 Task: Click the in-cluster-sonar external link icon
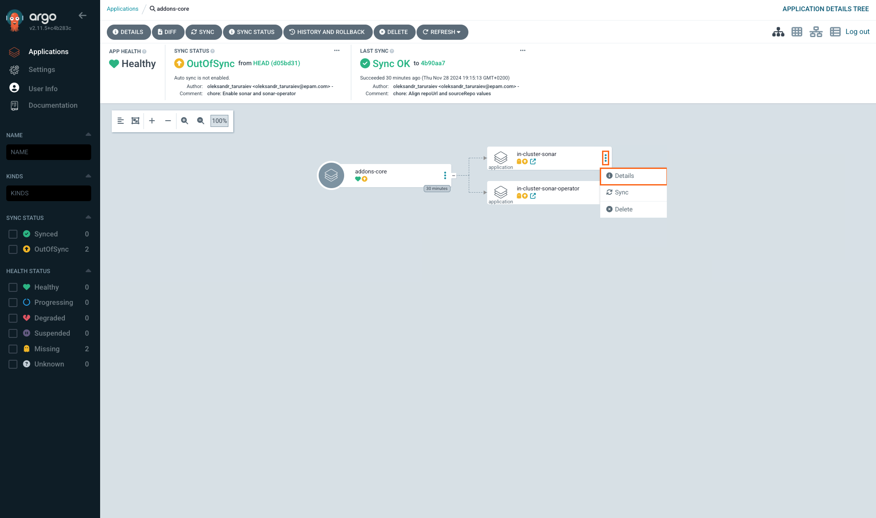click(x=533, y=161)
